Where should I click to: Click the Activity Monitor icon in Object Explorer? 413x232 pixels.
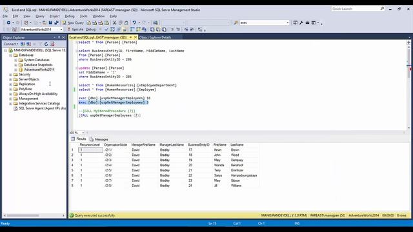52,44
